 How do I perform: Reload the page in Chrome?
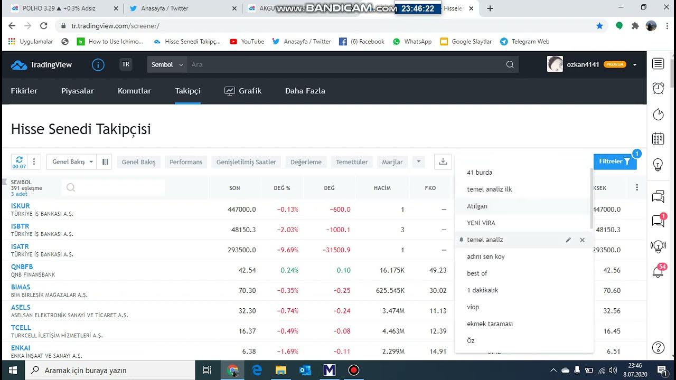click(44, 25)
